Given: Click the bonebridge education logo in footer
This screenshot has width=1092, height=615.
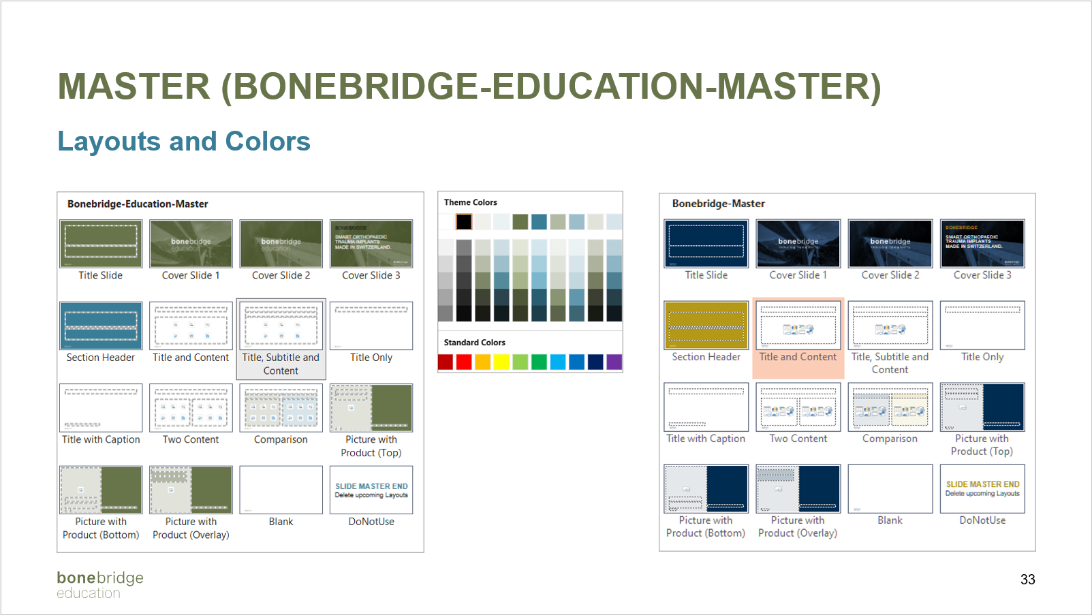Looking at the screenshot, I should click(100, 584).
